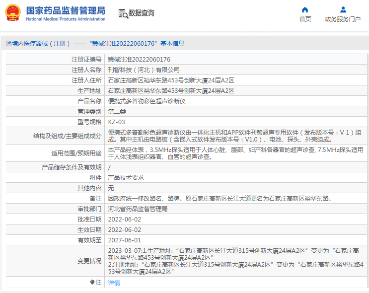Click the 型号规格 label
The width and height of the screenshot is (369, 293).
89,122
